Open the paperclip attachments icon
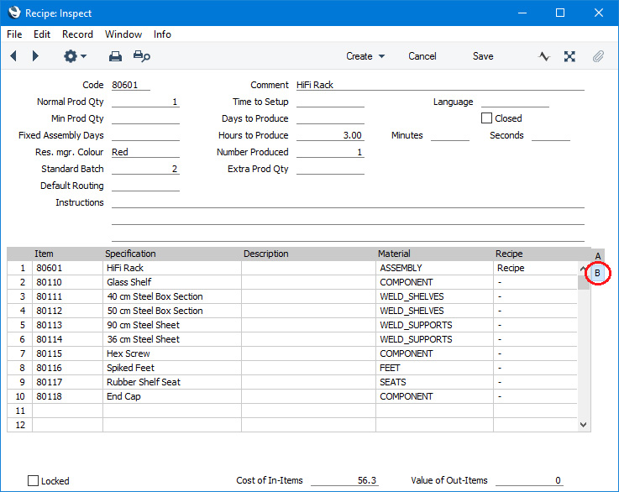The image size is (619, 492). point(598,56)
